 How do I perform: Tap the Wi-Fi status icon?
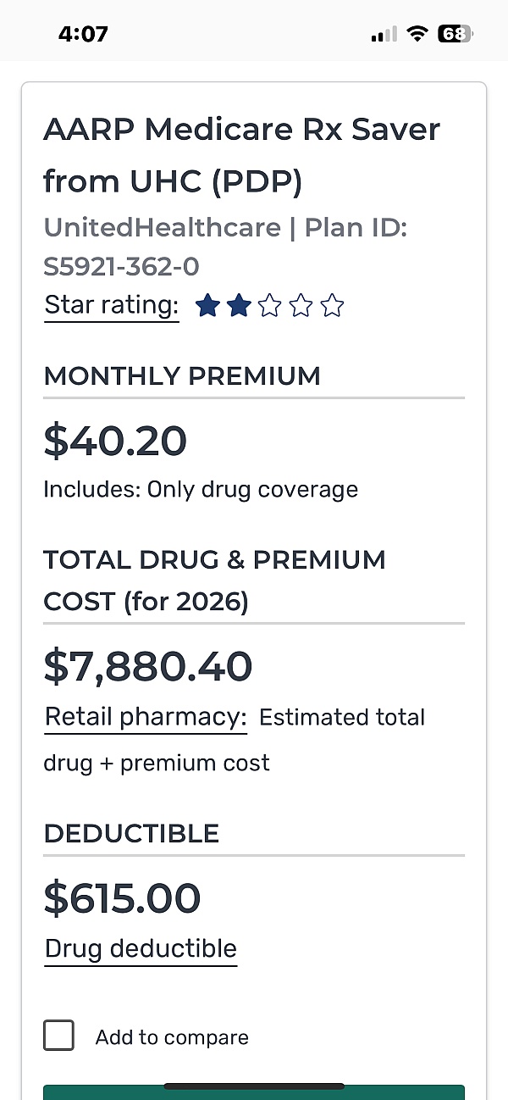(417, 34)
